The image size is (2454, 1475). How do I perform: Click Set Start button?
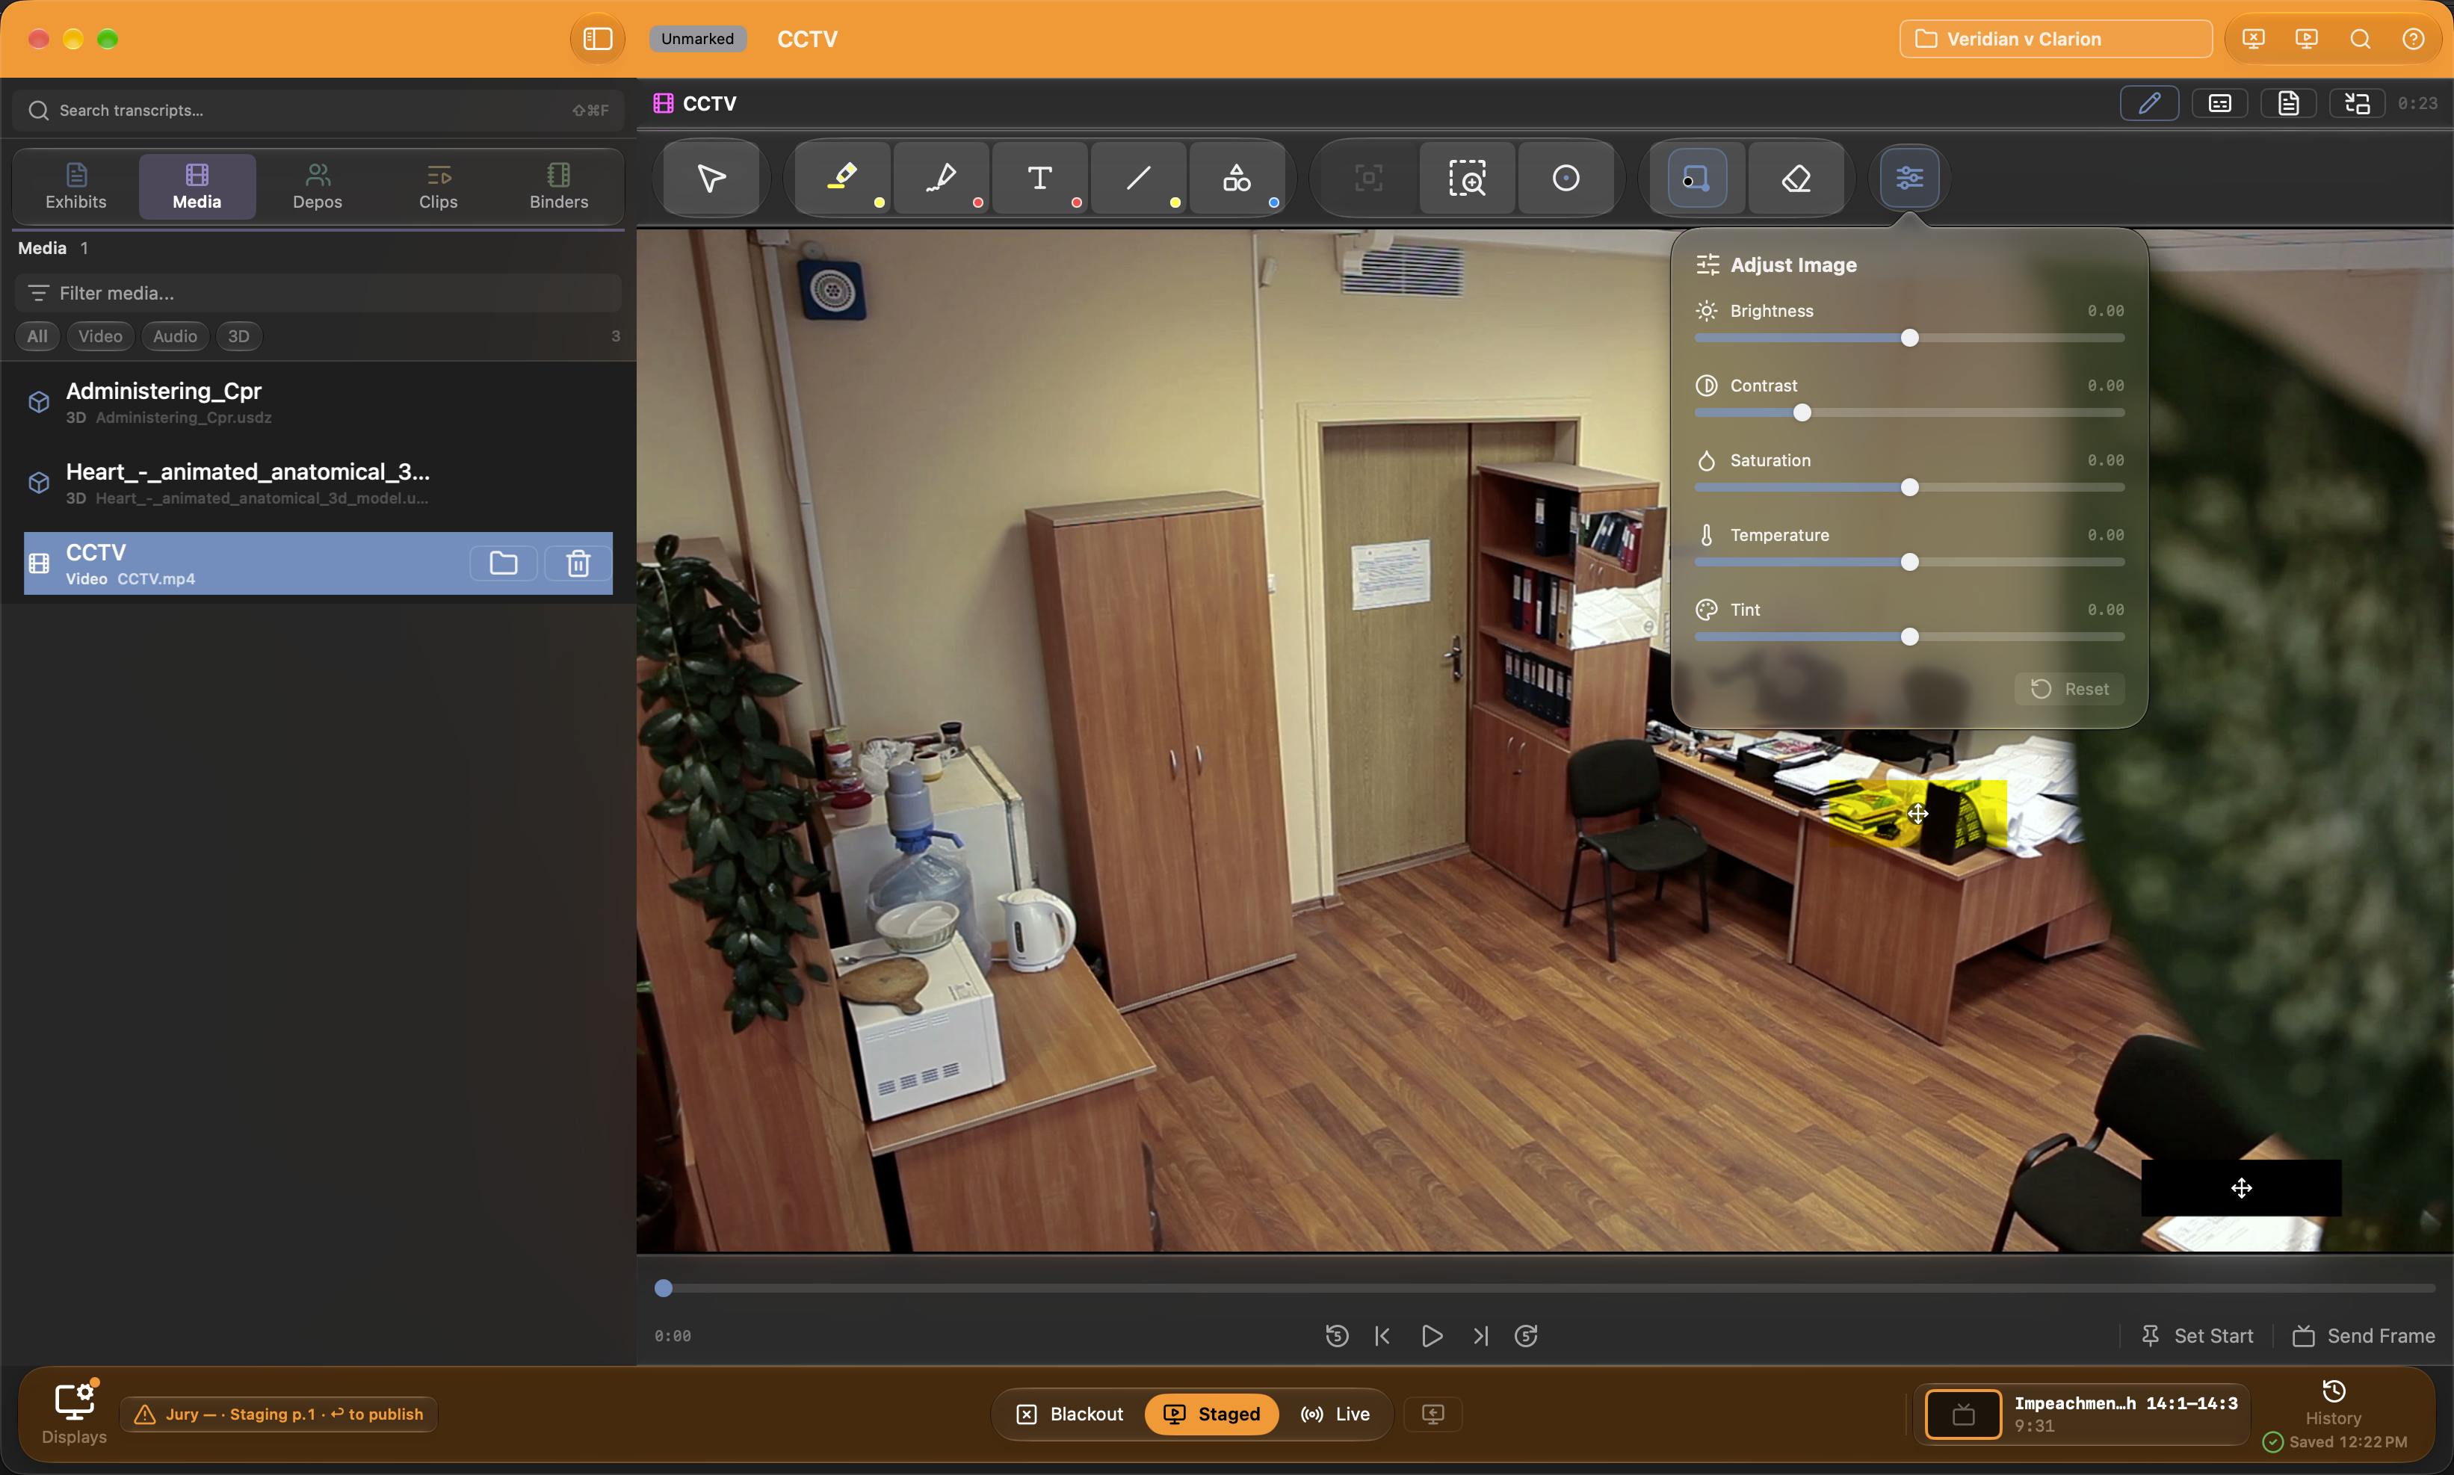[x=2197, y=1336]
